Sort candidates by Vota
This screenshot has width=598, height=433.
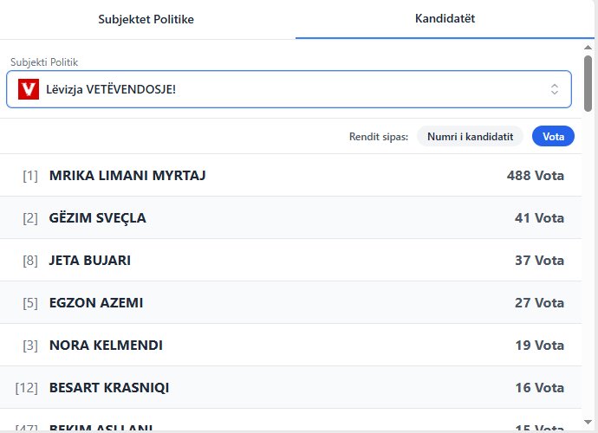coord(553,136)
